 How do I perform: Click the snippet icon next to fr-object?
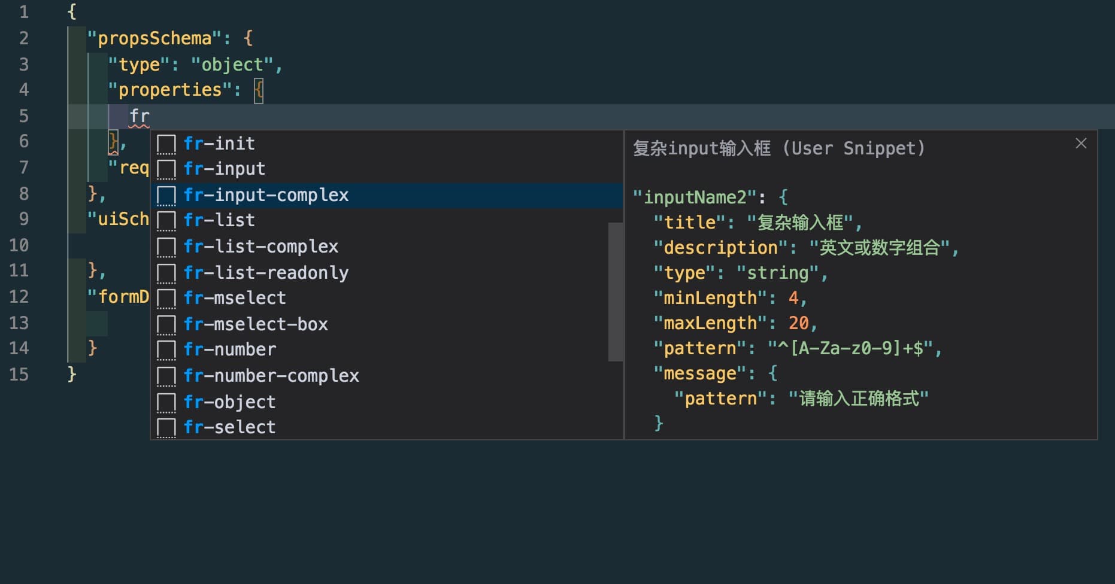coord(166,402)
